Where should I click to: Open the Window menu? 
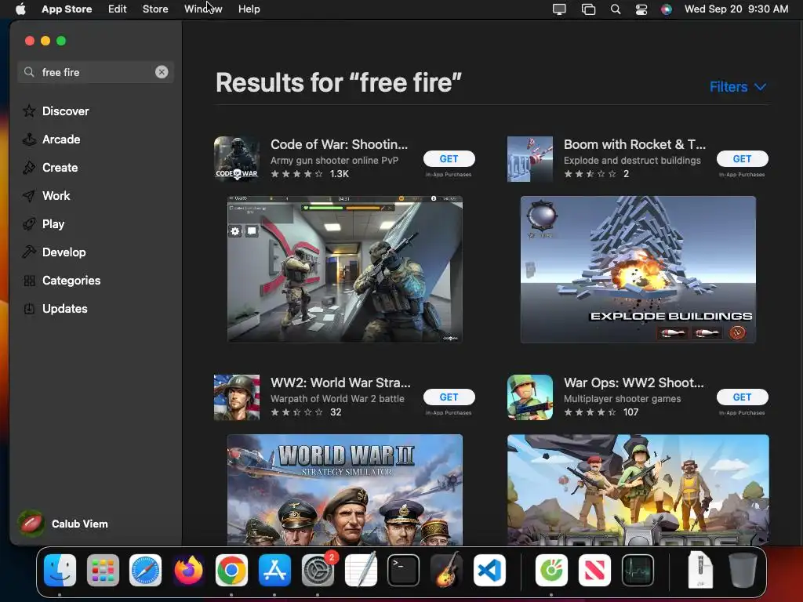[x=203, y=9]
